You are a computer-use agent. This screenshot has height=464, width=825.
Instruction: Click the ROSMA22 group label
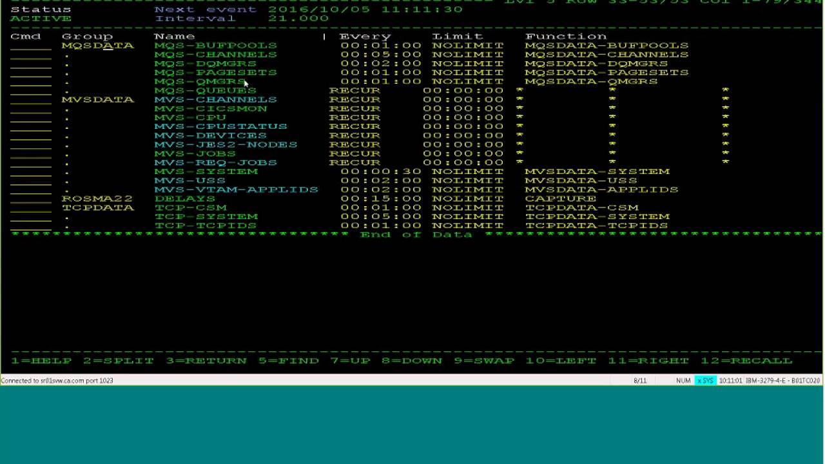[x=97, y=199]
